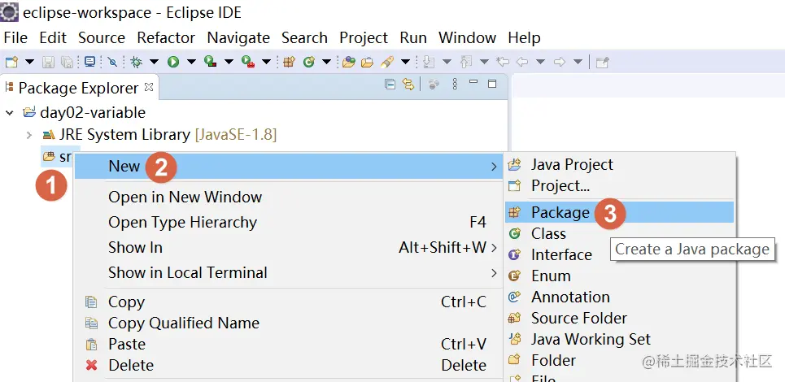Open the Run menu in menu bar

(x=413, y=37)
